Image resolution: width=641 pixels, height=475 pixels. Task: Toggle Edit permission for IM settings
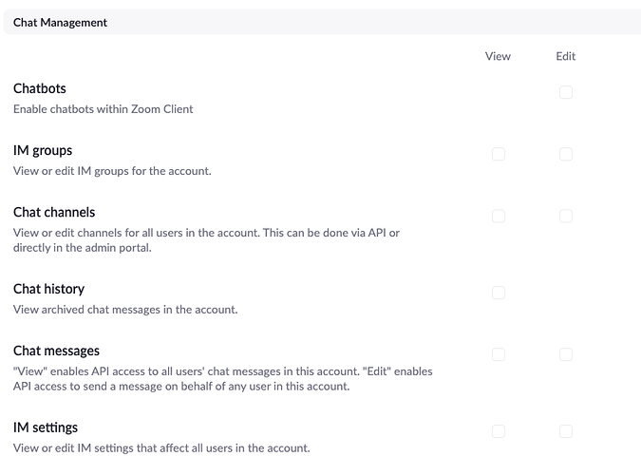[566, 431]
